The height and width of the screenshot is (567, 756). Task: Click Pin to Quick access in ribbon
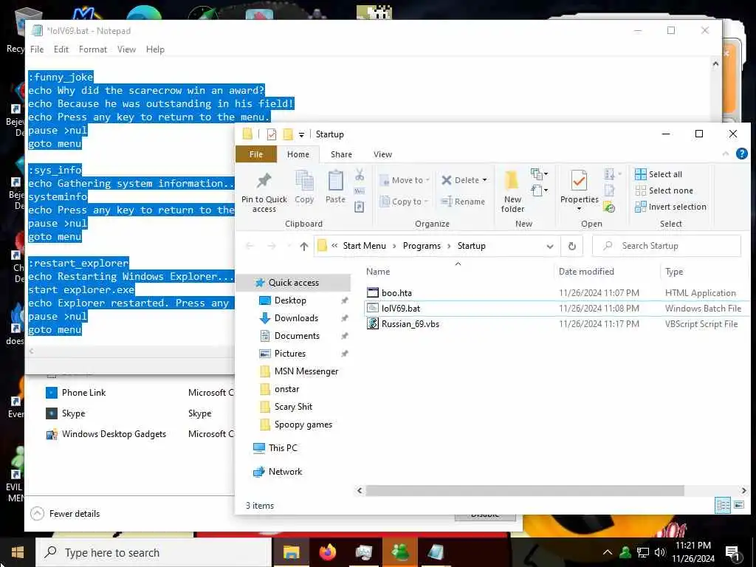tap(264, 191)
